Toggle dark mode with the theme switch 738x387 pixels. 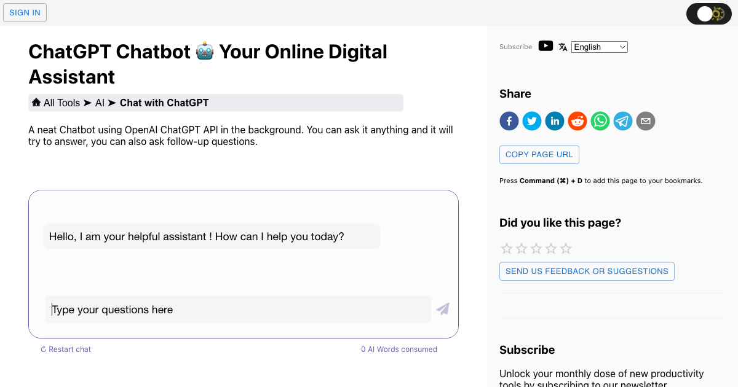click(708, 13)
